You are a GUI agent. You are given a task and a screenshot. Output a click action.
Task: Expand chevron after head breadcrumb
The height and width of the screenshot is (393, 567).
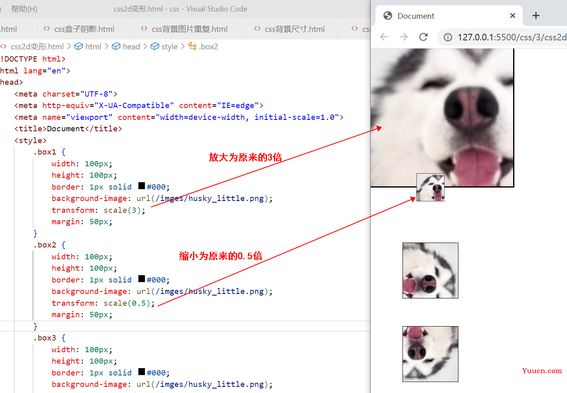point(145,46)
